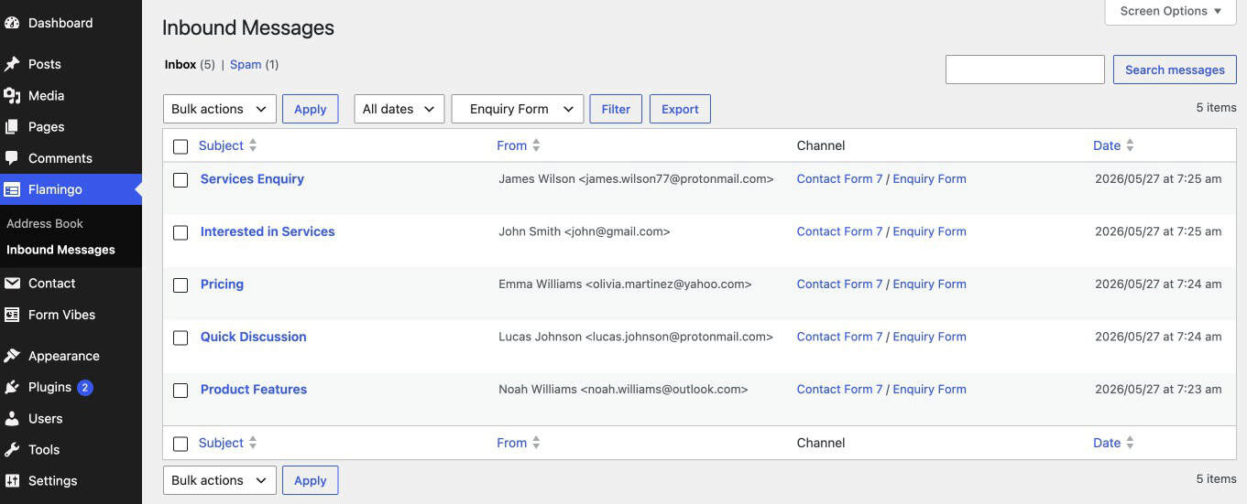Click the Dashboard gauge icon in sidebar
1247x504 pixels.
[12, 23]
